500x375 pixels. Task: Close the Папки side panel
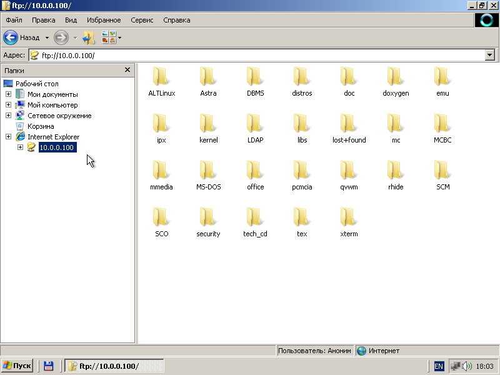pyautogui.click(x=127, y=71)
